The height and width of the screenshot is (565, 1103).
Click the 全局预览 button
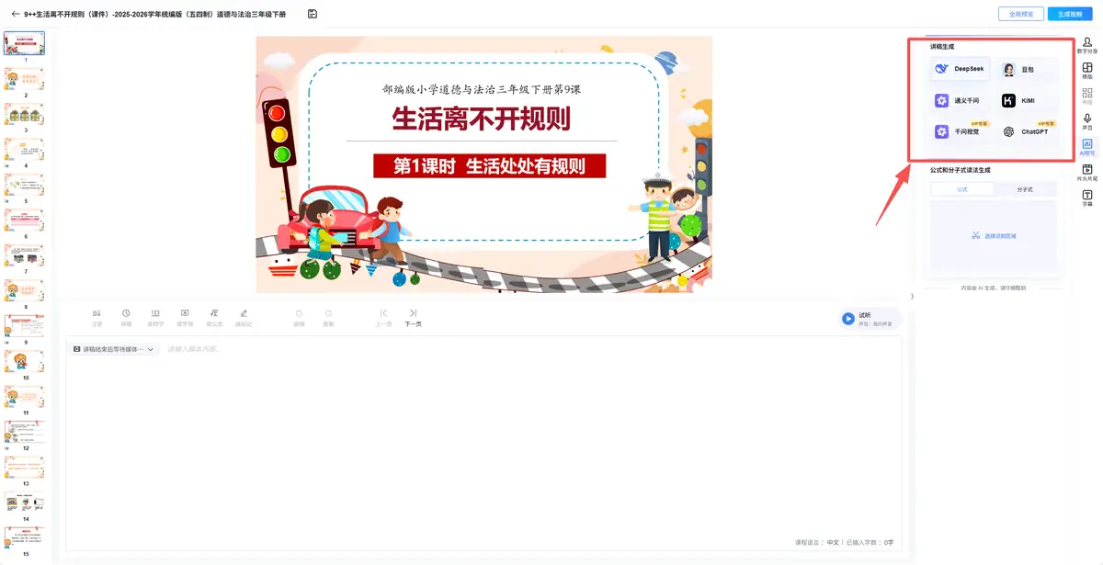click(x=1021, y=14)
